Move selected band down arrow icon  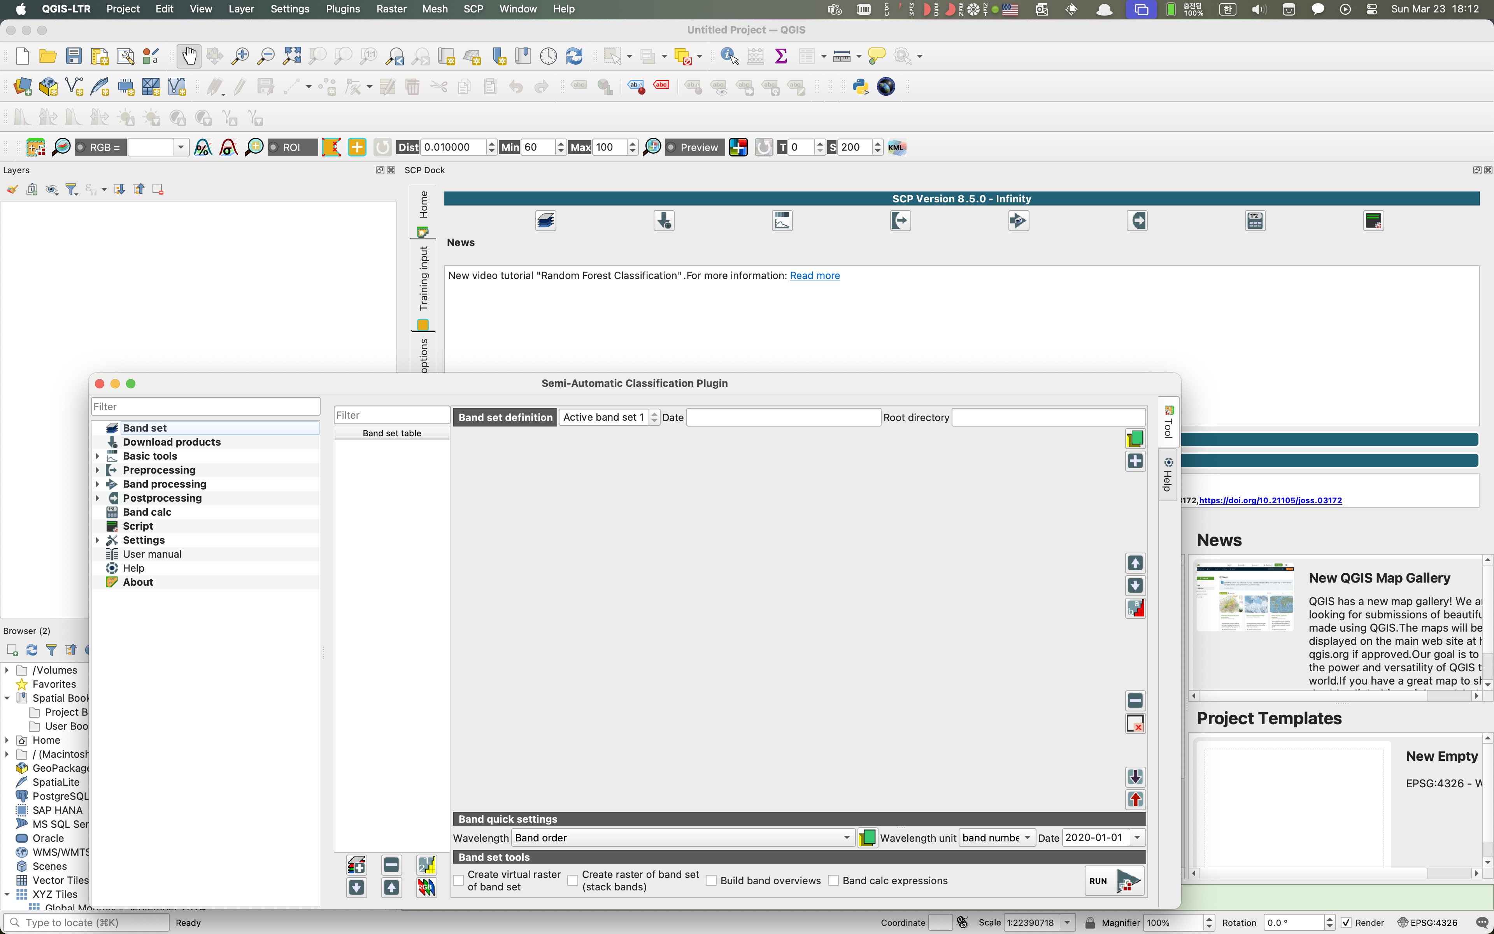coord(1135,585)
